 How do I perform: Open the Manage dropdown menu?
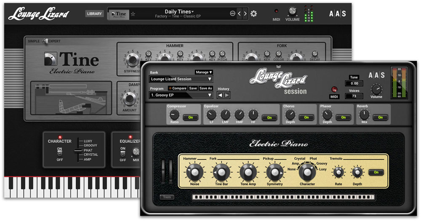click(204, 72)
